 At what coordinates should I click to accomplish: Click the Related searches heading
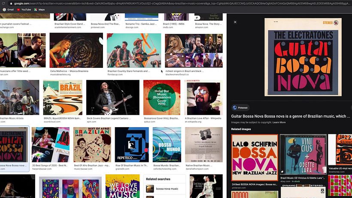coord(158,179)
